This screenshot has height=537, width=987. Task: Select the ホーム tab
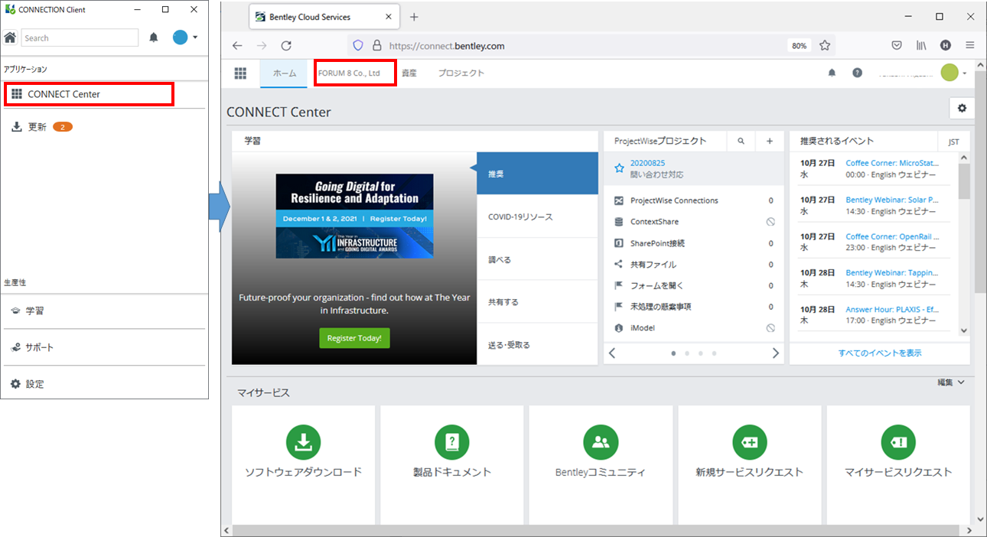click(285, 73)
